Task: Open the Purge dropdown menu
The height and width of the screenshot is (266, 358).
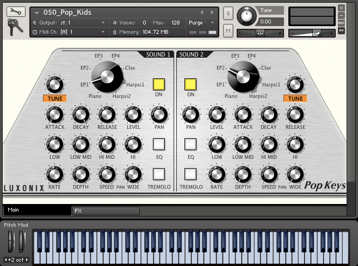Action: point(213,23)
